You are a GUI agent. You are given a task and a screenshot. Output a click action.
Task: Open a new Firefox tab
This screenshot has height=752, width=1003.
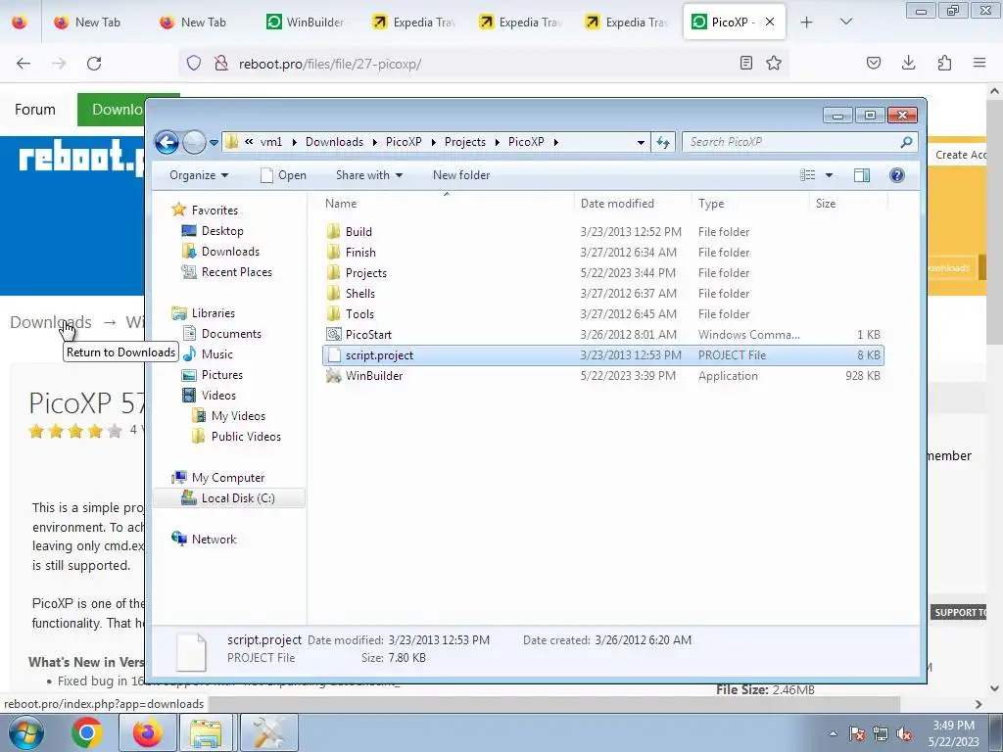pos(807,22)
